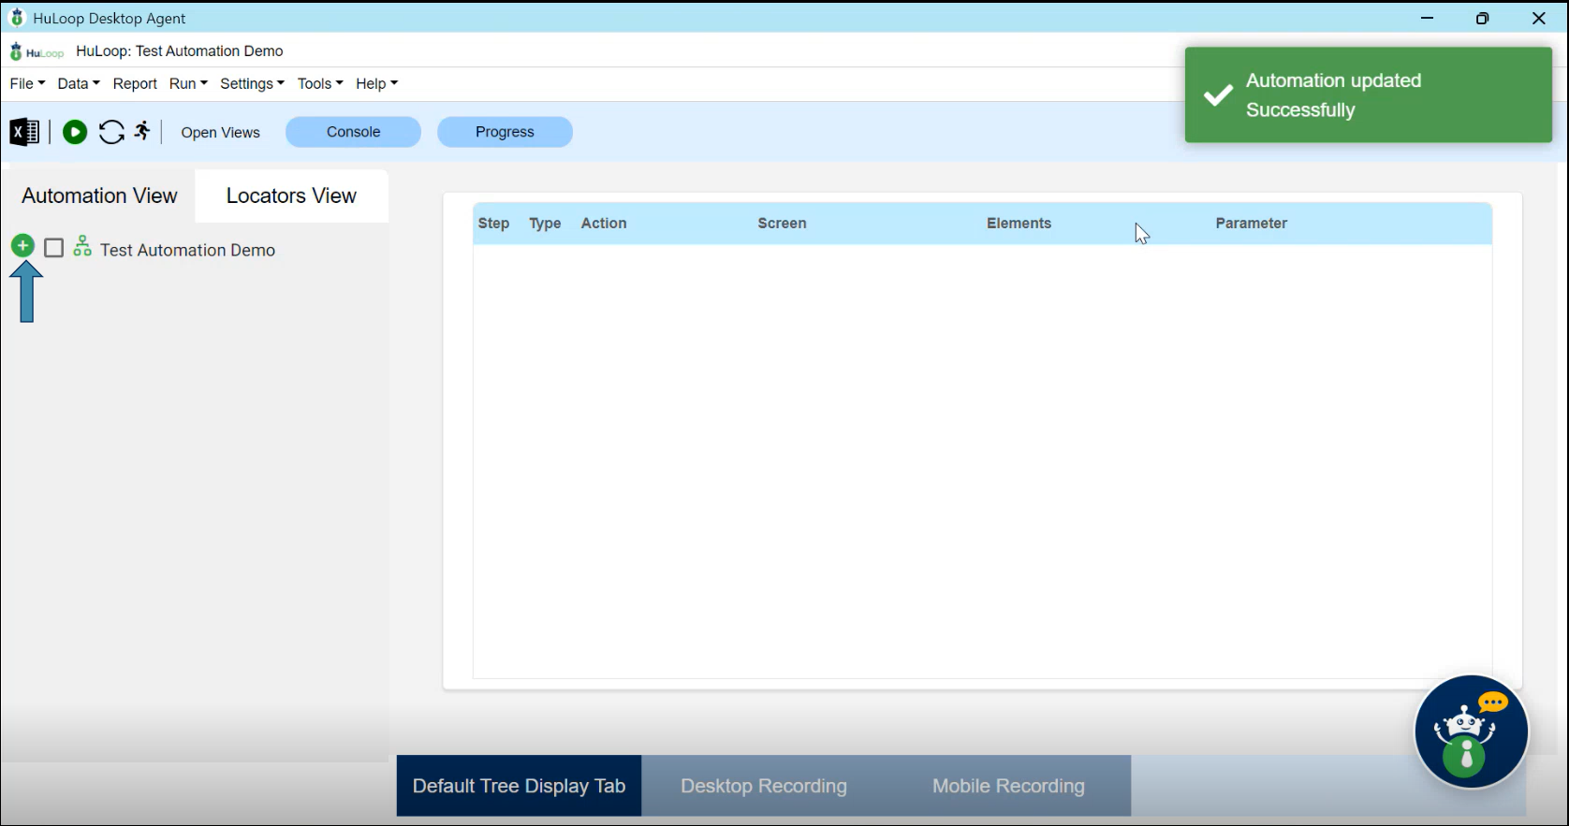Expand the Data dropdown menu
The height and width of the screenshot is (826, 1569).
coord(79,84)
